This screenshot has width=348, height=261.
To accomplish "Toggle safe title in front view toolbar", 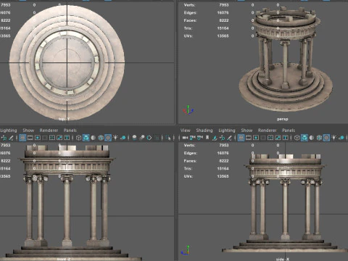I will tap(67, 138).
